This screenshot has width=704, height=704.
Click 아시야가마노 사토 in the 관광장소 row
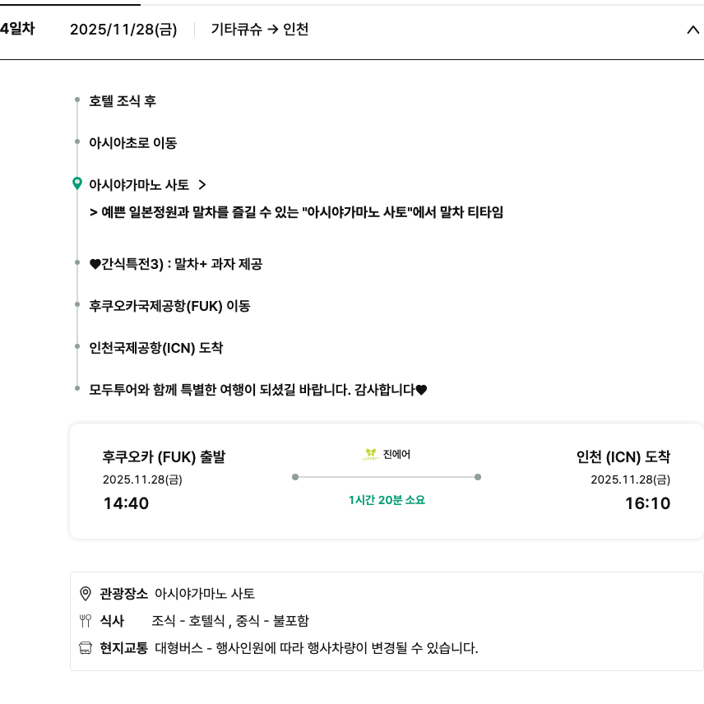click(205, 594)
